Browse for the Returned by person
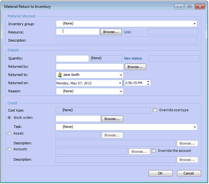This screenshot has height=184, width=209. [135, 67]
